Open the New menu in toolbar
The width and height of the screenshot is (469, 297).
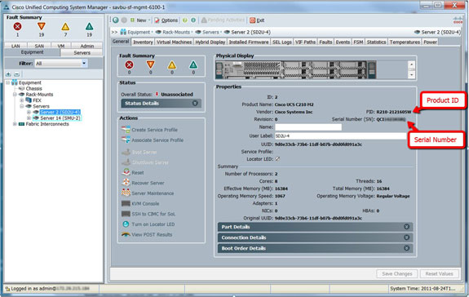pos(140,20)
